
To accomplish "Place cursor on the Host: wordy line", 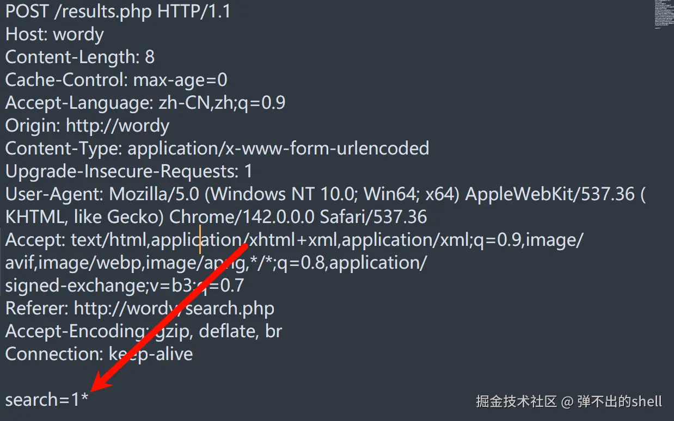I will (54, 35).
